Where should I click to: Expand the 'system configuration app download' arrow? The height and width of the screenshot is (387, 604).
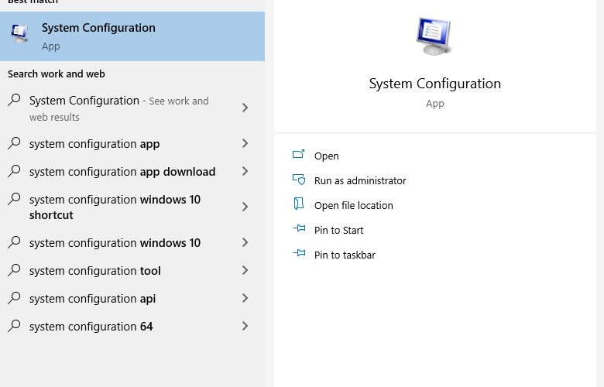pos(245,171)
